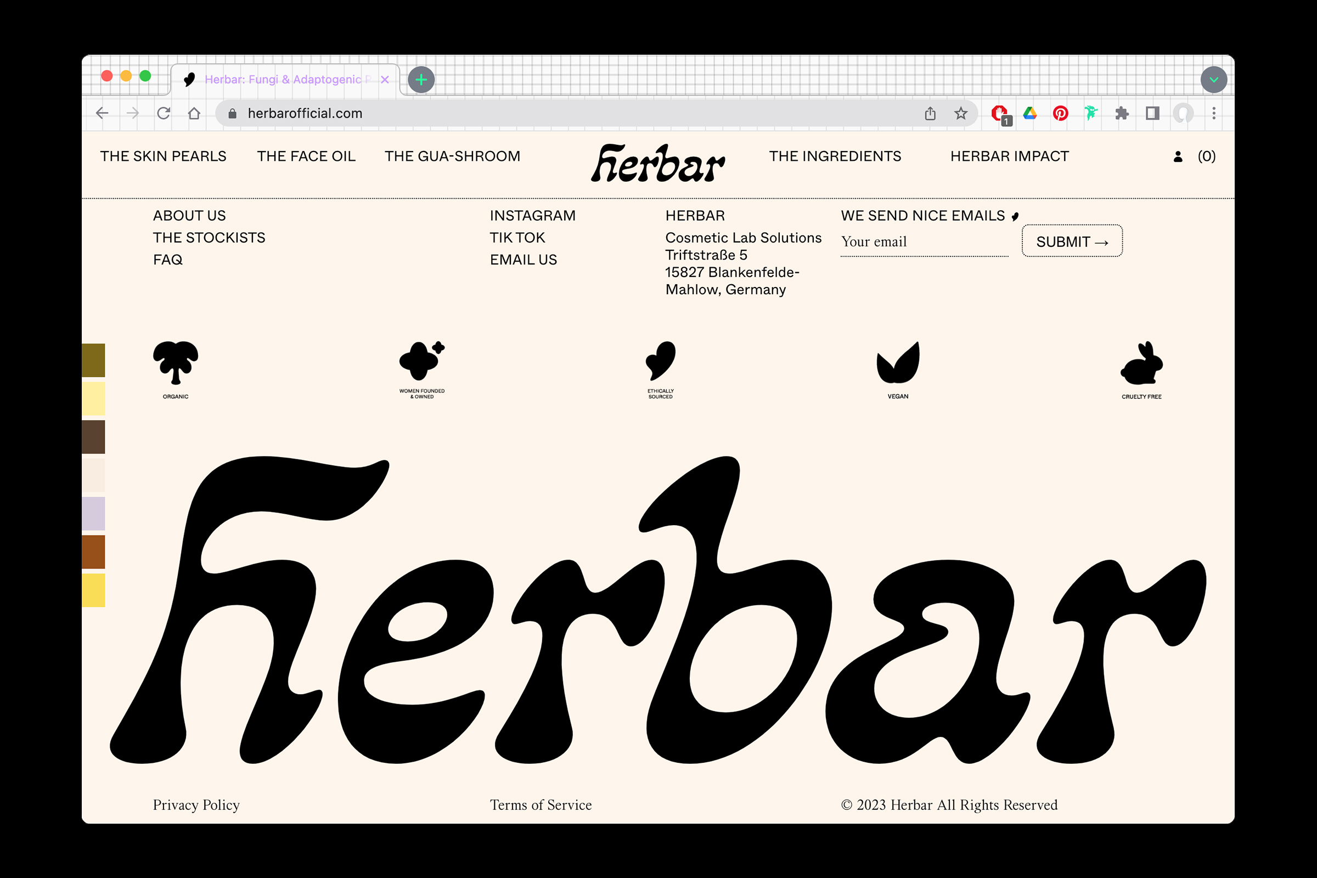1317x878 pixels.
Task: Toggle the browser side panel
Action: (1152, 113)
